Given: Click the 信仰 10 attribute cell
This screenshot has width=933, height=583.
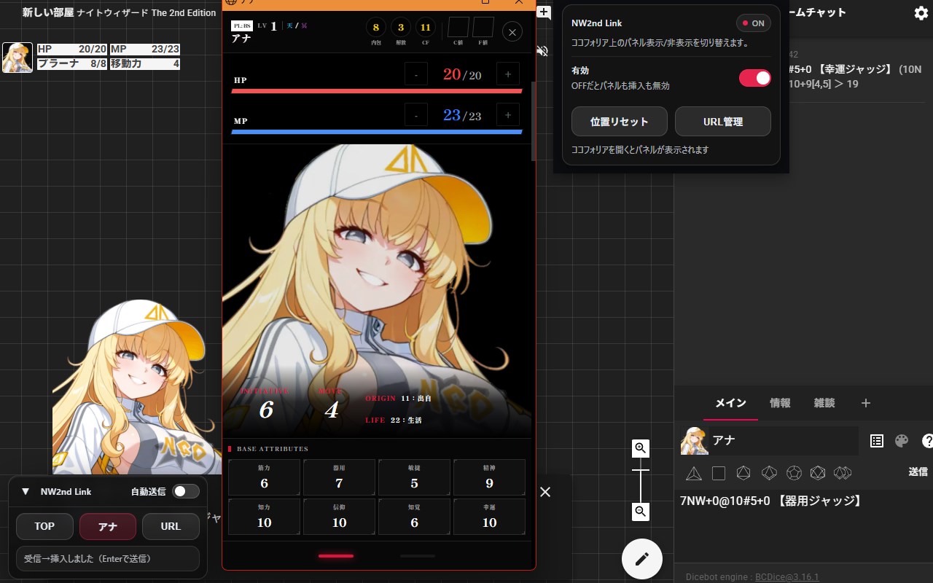Looking at the screenshot, I should (339, 517).
